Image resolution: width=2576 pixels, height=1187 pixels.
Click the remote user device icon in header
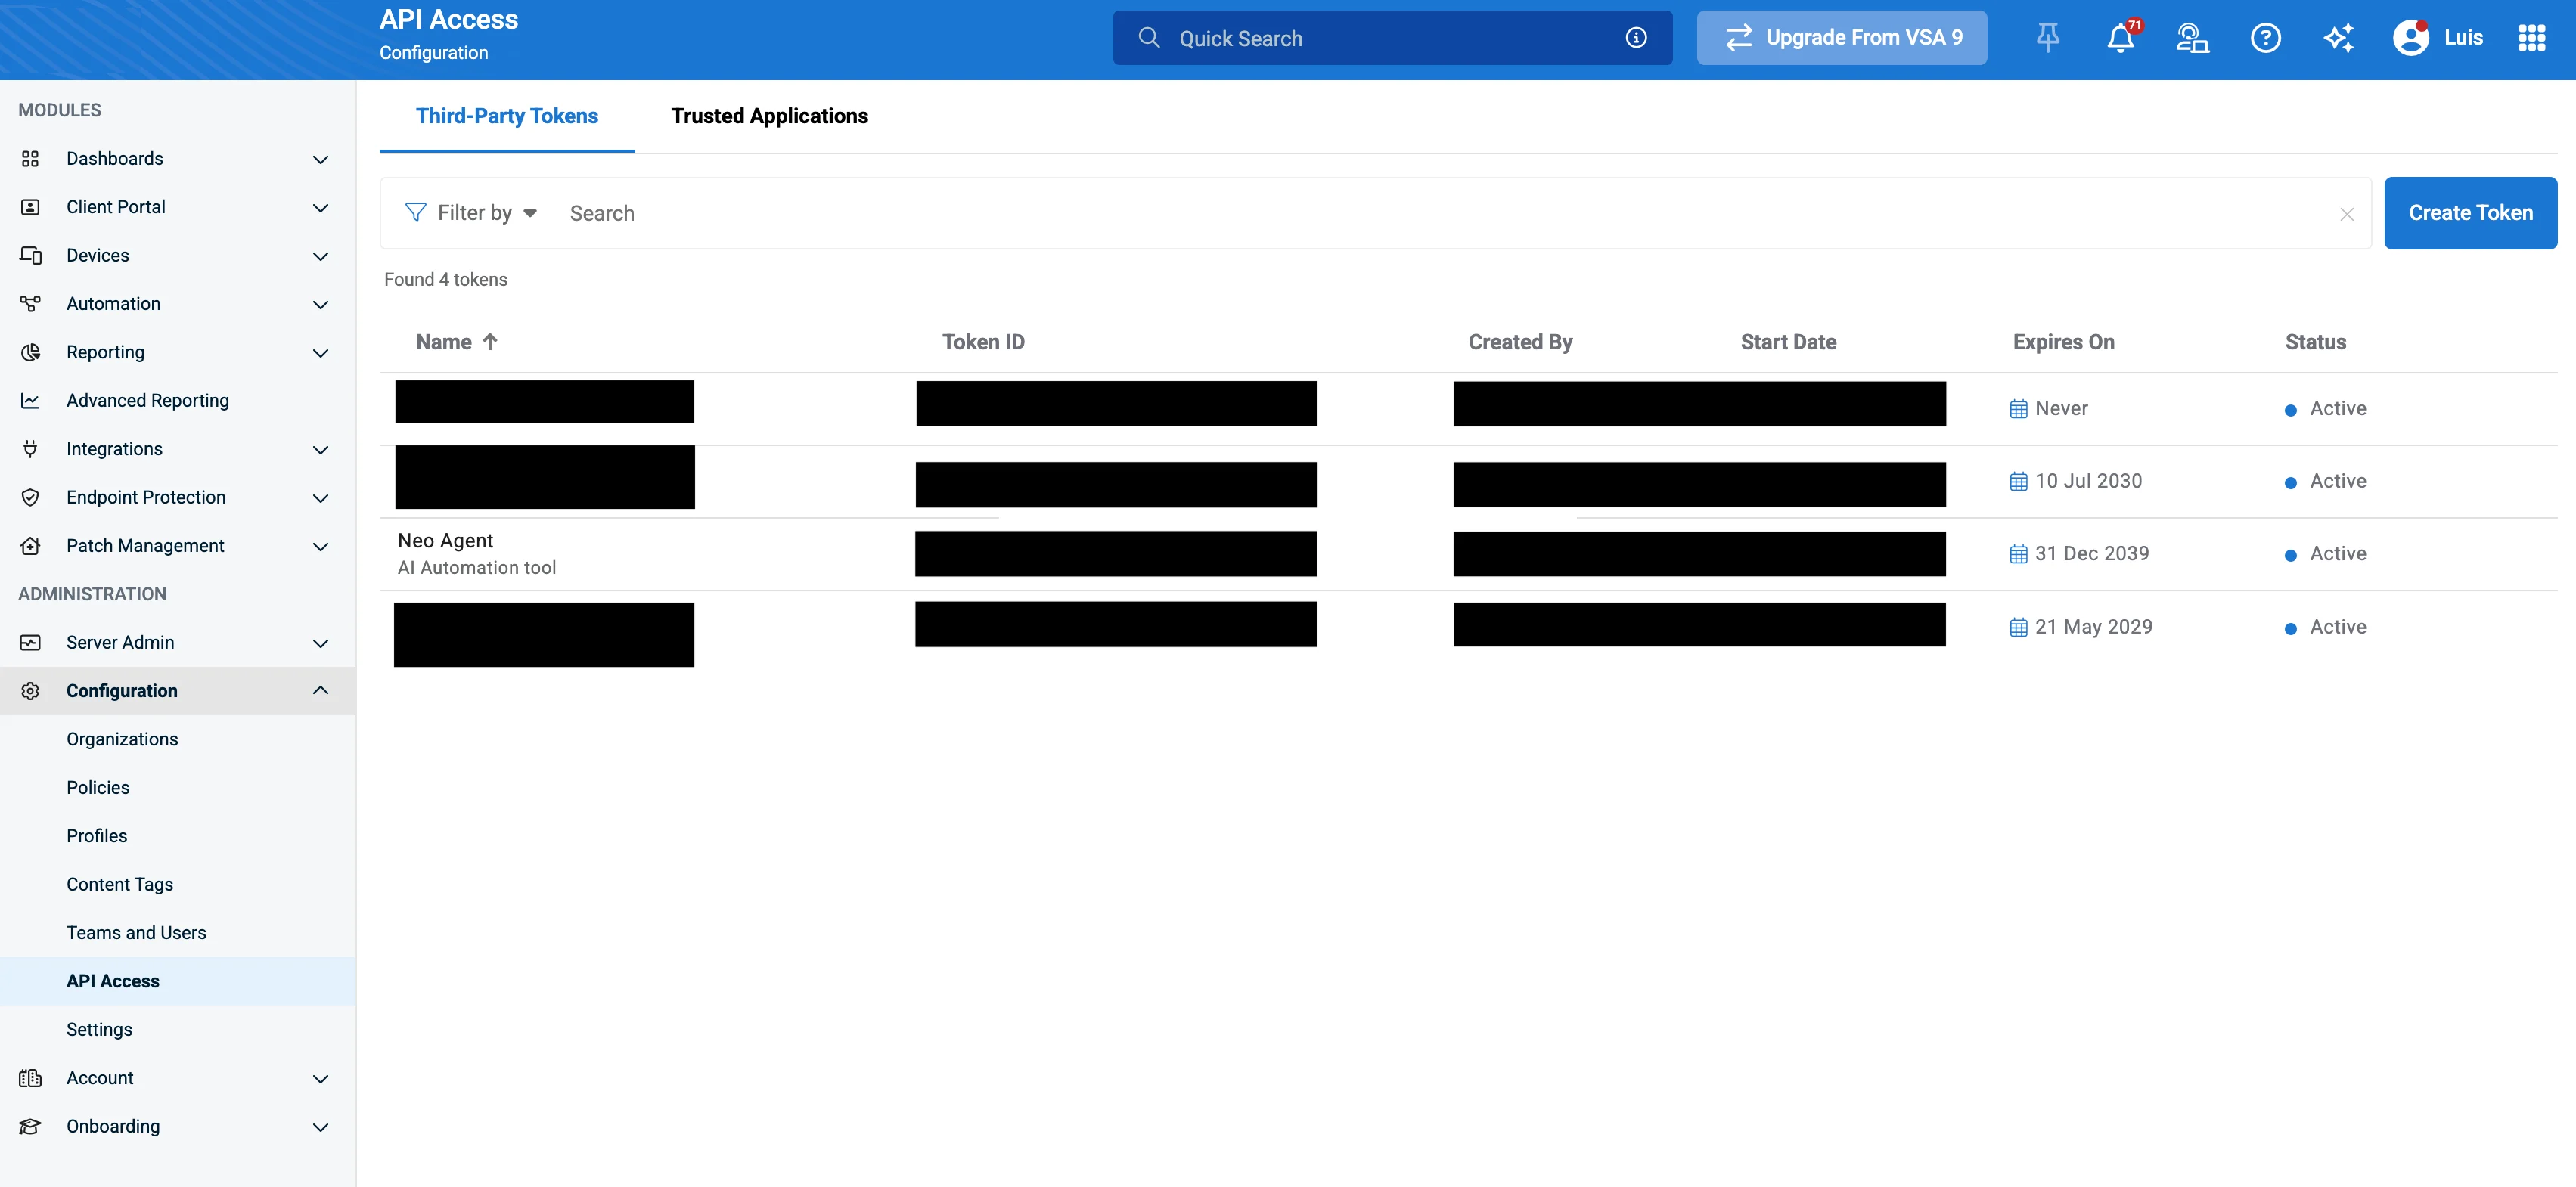coord(2192,38)
